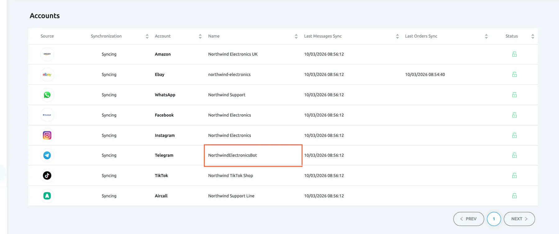Select the Facebook account name
This screenshot has width=559, height=234.
(x=164, y=115)
